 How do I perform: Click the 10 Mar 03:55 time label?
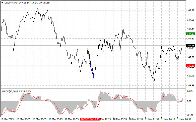(24, 120)
